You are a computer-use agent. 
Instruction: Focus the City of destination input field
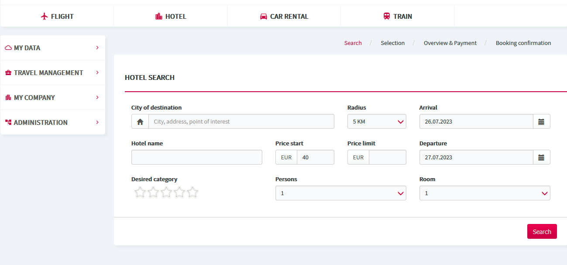pyautogui.click(x=241, y=122)
